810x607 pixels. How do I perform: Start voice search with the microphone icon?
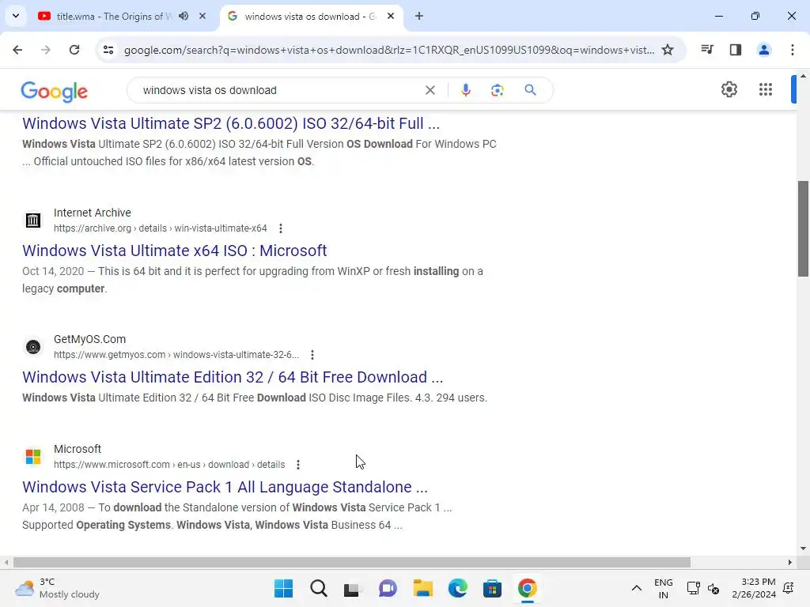coord(465,90)
